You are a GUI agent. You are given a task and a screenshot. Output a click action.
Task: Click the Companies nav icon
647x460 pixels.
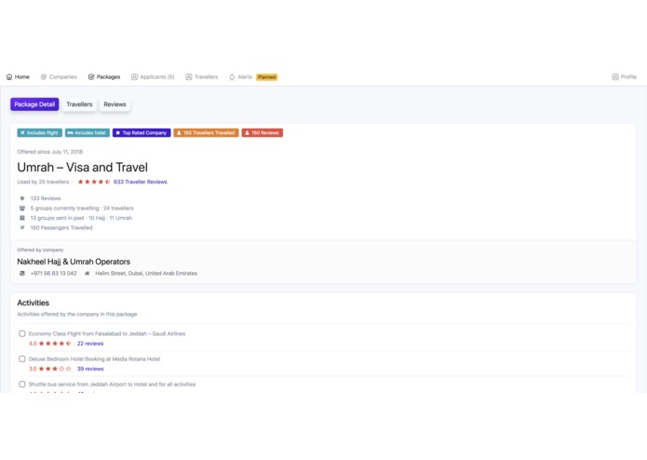tap(44, 77)
